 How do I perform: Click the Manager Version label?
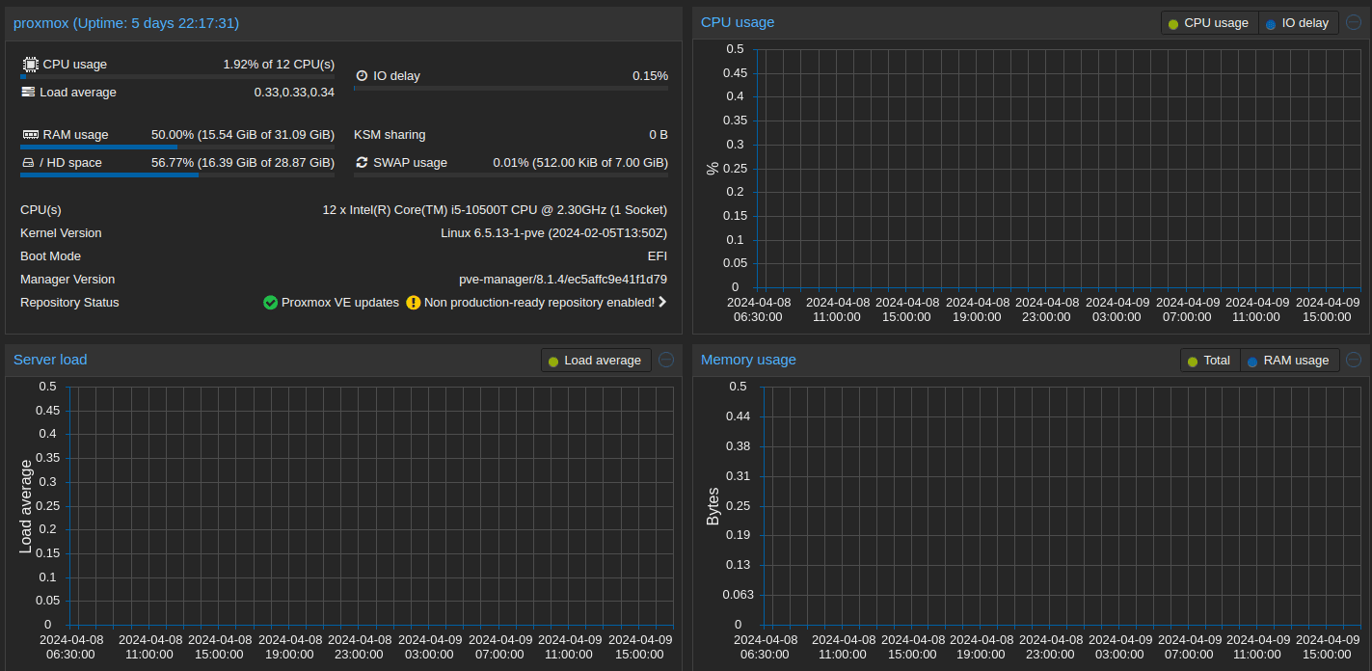pos(67,280)
